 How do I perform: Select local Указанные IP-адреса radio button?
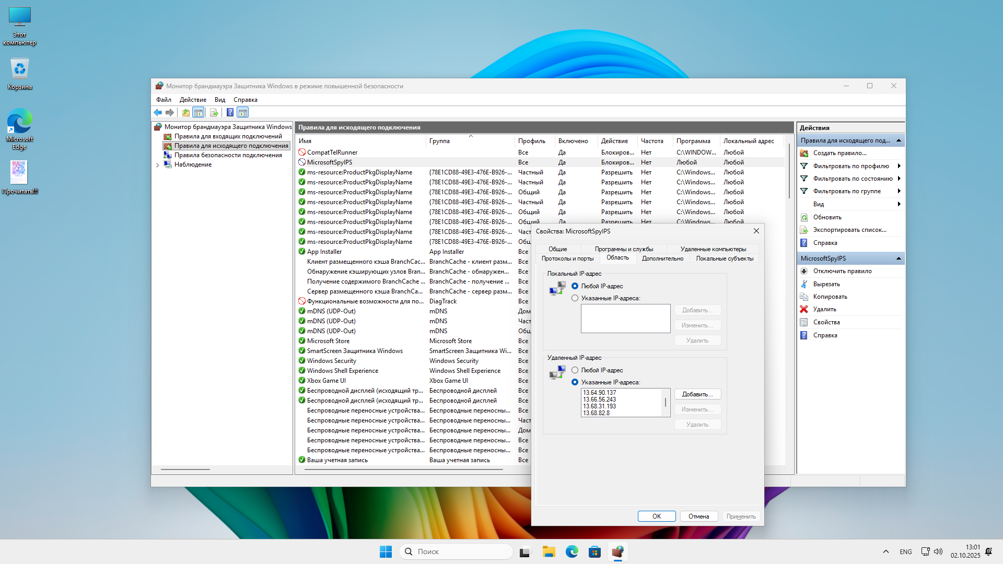[x=575, y=298]
